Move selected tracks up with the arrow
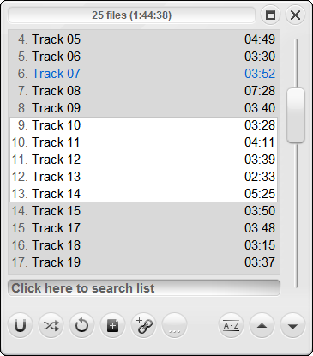This screenshot has width=313, height=356. [x=262, y=325]
